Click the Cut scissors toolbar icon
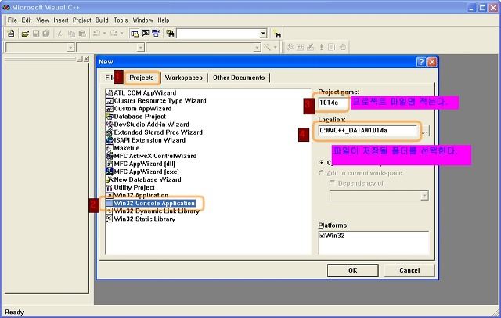This screenshot has width=501, height=318. [x=59, y=33]
